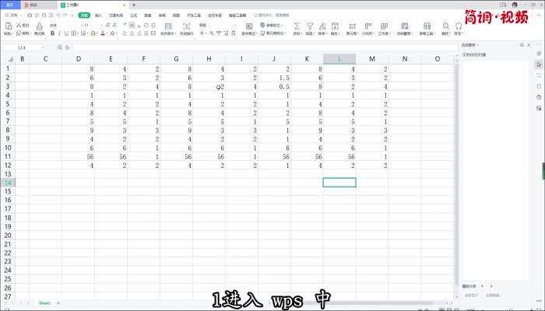Viewport: 545px width, 311px height.
Task: Click the fill color bucket
Action: [93, 33]
